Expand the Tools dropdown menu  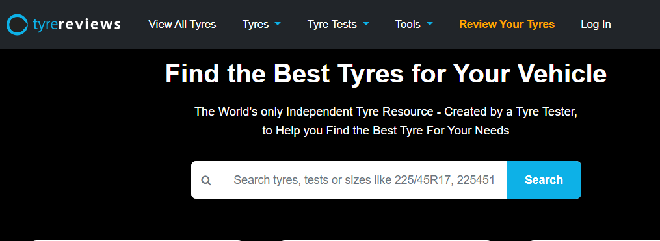[x=414, y=25]
